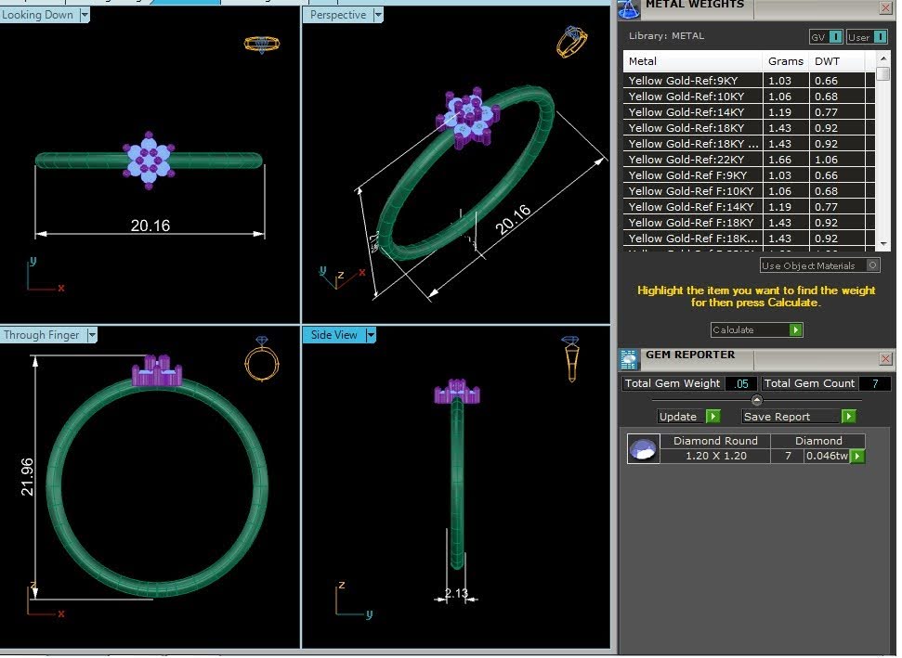Click the Update button
Screen dimensions: 902x658
point(681,417)
